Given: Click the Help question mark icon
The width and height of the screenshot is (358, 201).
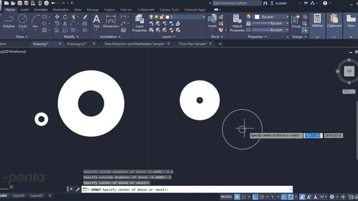Looking at the screenshot, I should point(325,3).
